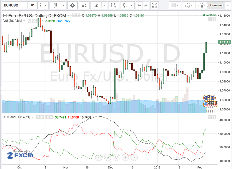Viewport: 232px width, 169px height.
Task: Zoom in with round plus button
Action: tap(125, 157)
